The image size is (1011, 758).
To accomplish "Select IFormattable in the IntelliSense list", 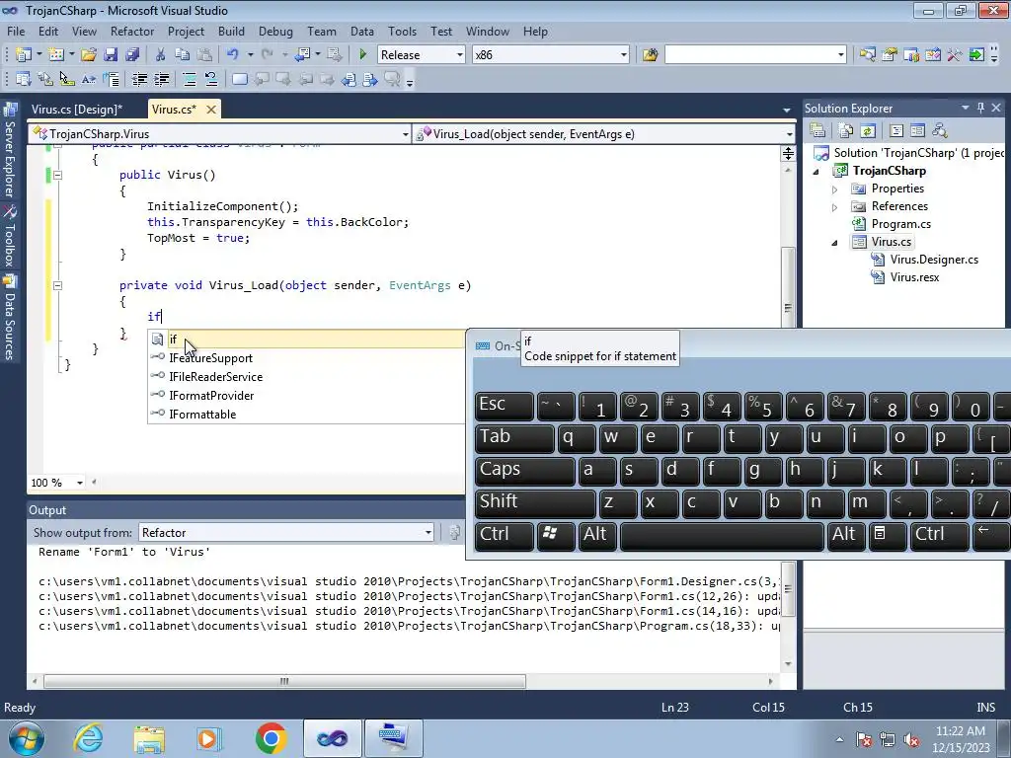I will (x=306, y=414).
